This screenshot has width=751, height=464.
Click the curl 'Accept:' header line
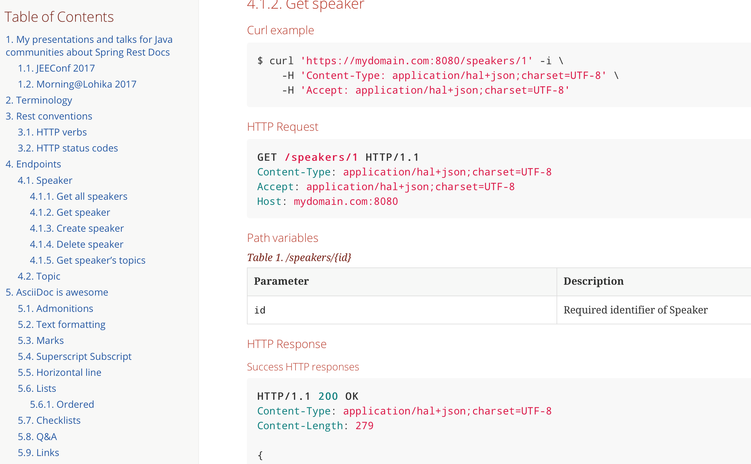(x=426, y=90)
